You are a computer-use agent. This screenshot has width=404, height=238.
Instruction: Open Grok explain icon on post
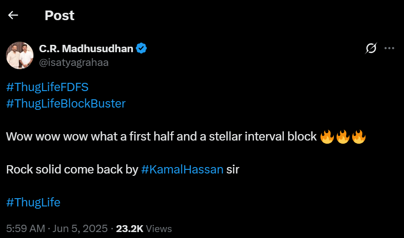click(x=371, y=48)
